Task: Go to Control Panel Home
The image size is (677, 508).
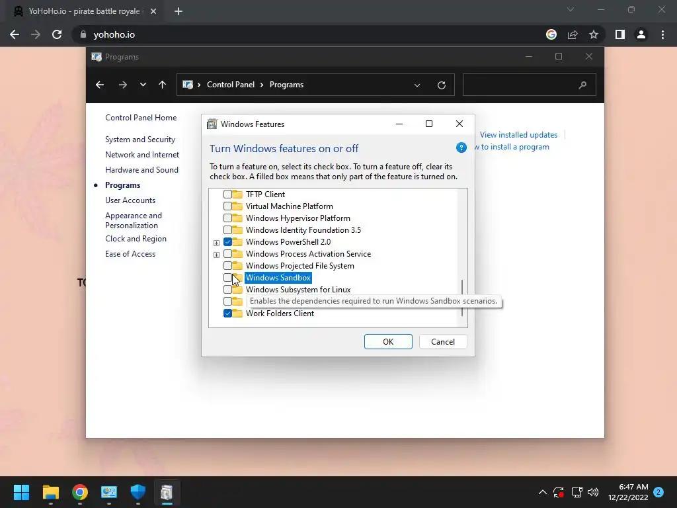Action: [x=141, y=118]
